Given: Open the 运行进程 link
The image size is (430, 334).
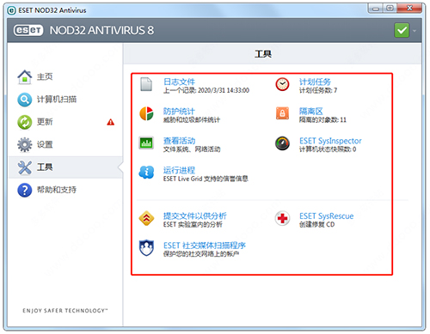Looking at the screenshot, I should click(179, 170).
